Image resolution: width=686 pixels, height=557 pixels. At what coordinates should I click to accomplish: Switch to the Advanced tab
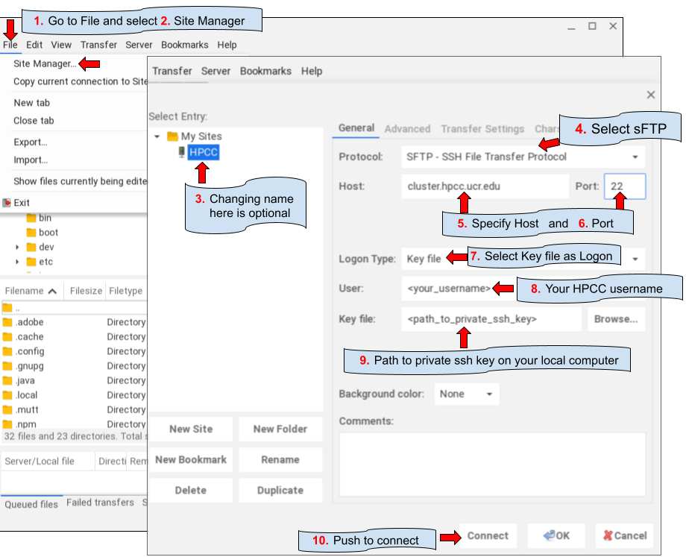coord(407,129)
